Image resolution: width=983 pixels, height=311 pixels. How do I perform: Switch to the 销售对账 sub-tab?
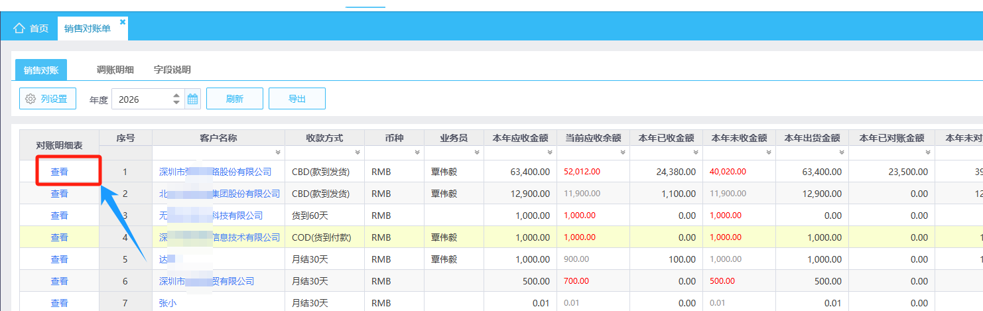(41, 70)
